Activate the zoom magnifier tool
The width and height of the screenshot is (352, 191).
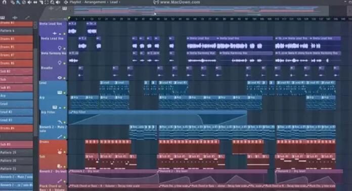click(x=52, y=2)
